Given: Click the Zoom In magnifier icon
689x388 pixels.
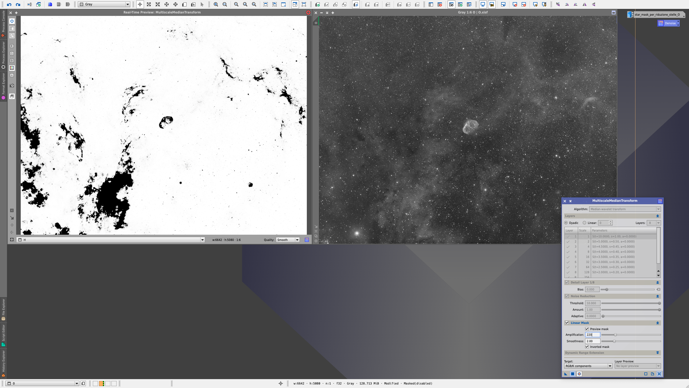Looking at the screenshot, I should [x=216, y=4].
